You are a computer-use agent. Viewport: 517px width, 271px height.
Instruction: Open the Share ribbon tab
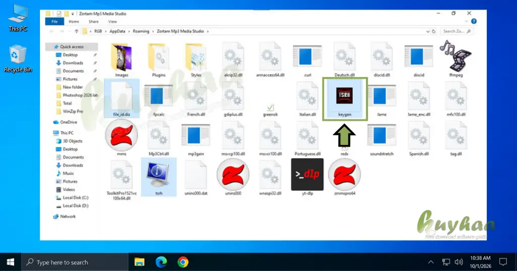(93, 22)
